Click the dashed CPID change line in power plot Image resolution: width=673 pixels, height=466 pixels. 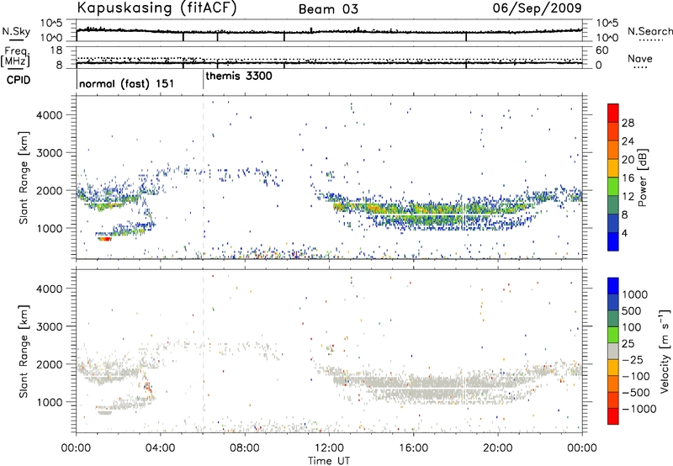tap(204, 177)
